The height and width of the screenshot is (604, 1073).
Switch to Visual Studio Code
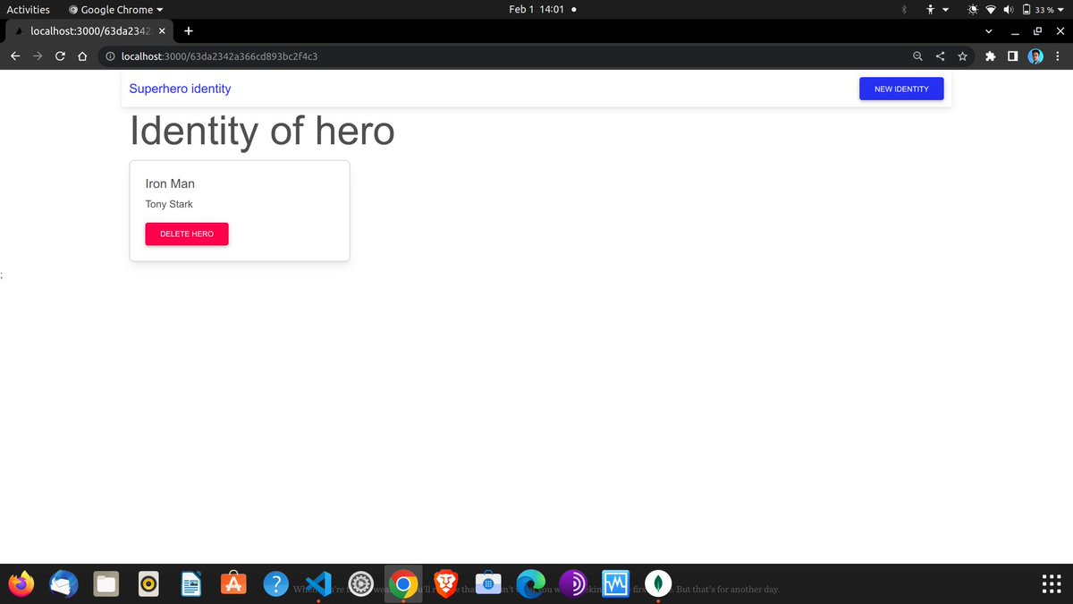click(x=319, y=584)
